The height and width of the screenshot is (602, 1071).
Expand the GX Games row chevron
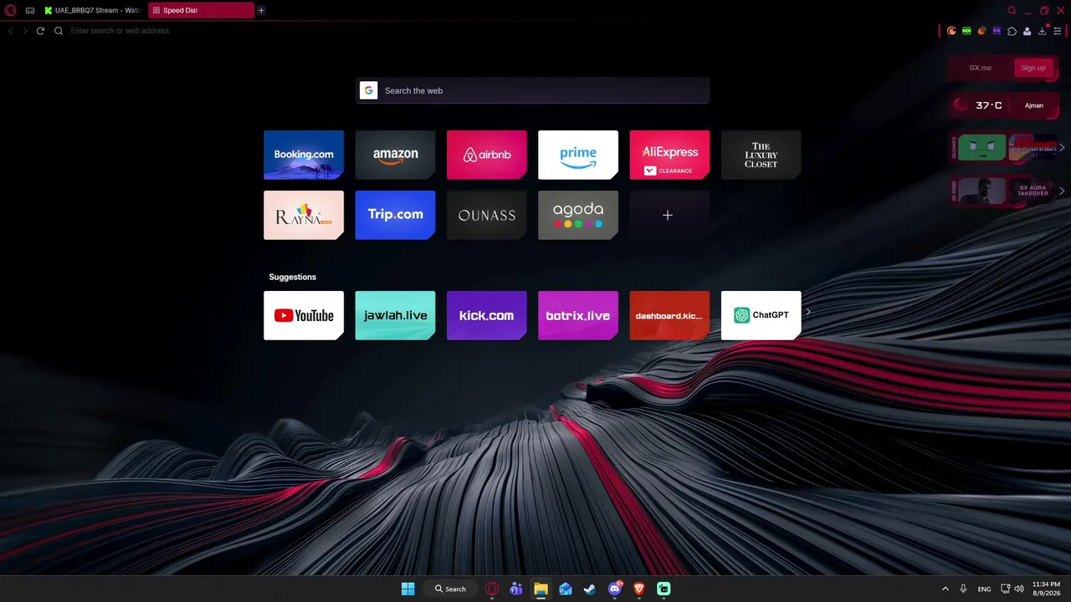tap(1062, 147)
